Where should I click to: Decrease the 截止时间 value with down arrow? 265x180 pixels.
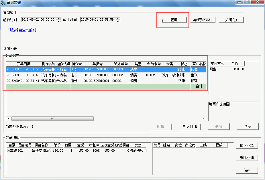point(118,21)
